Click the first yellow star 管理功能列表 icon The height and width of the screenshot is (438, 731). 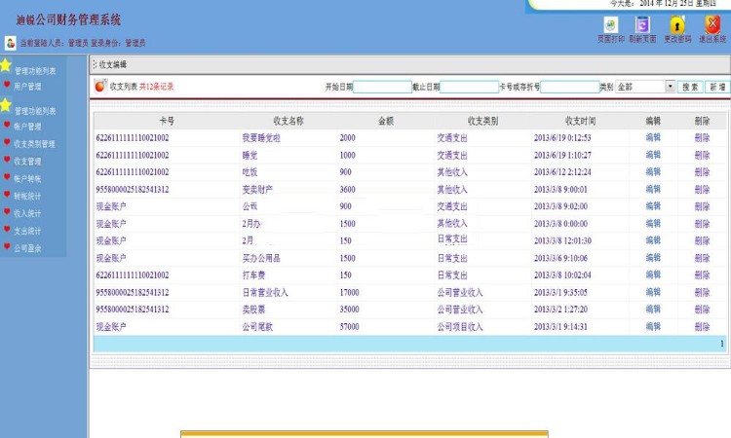[x=6, y=66]
